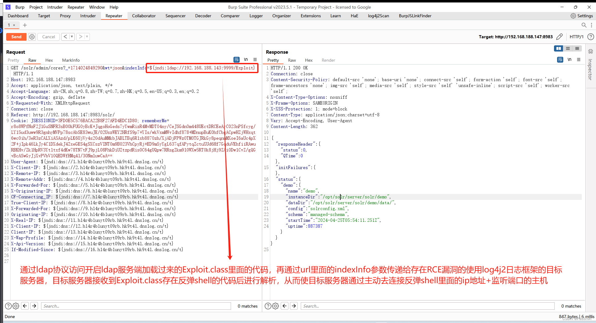Choose side-by-side layout icon

[558, 48]
